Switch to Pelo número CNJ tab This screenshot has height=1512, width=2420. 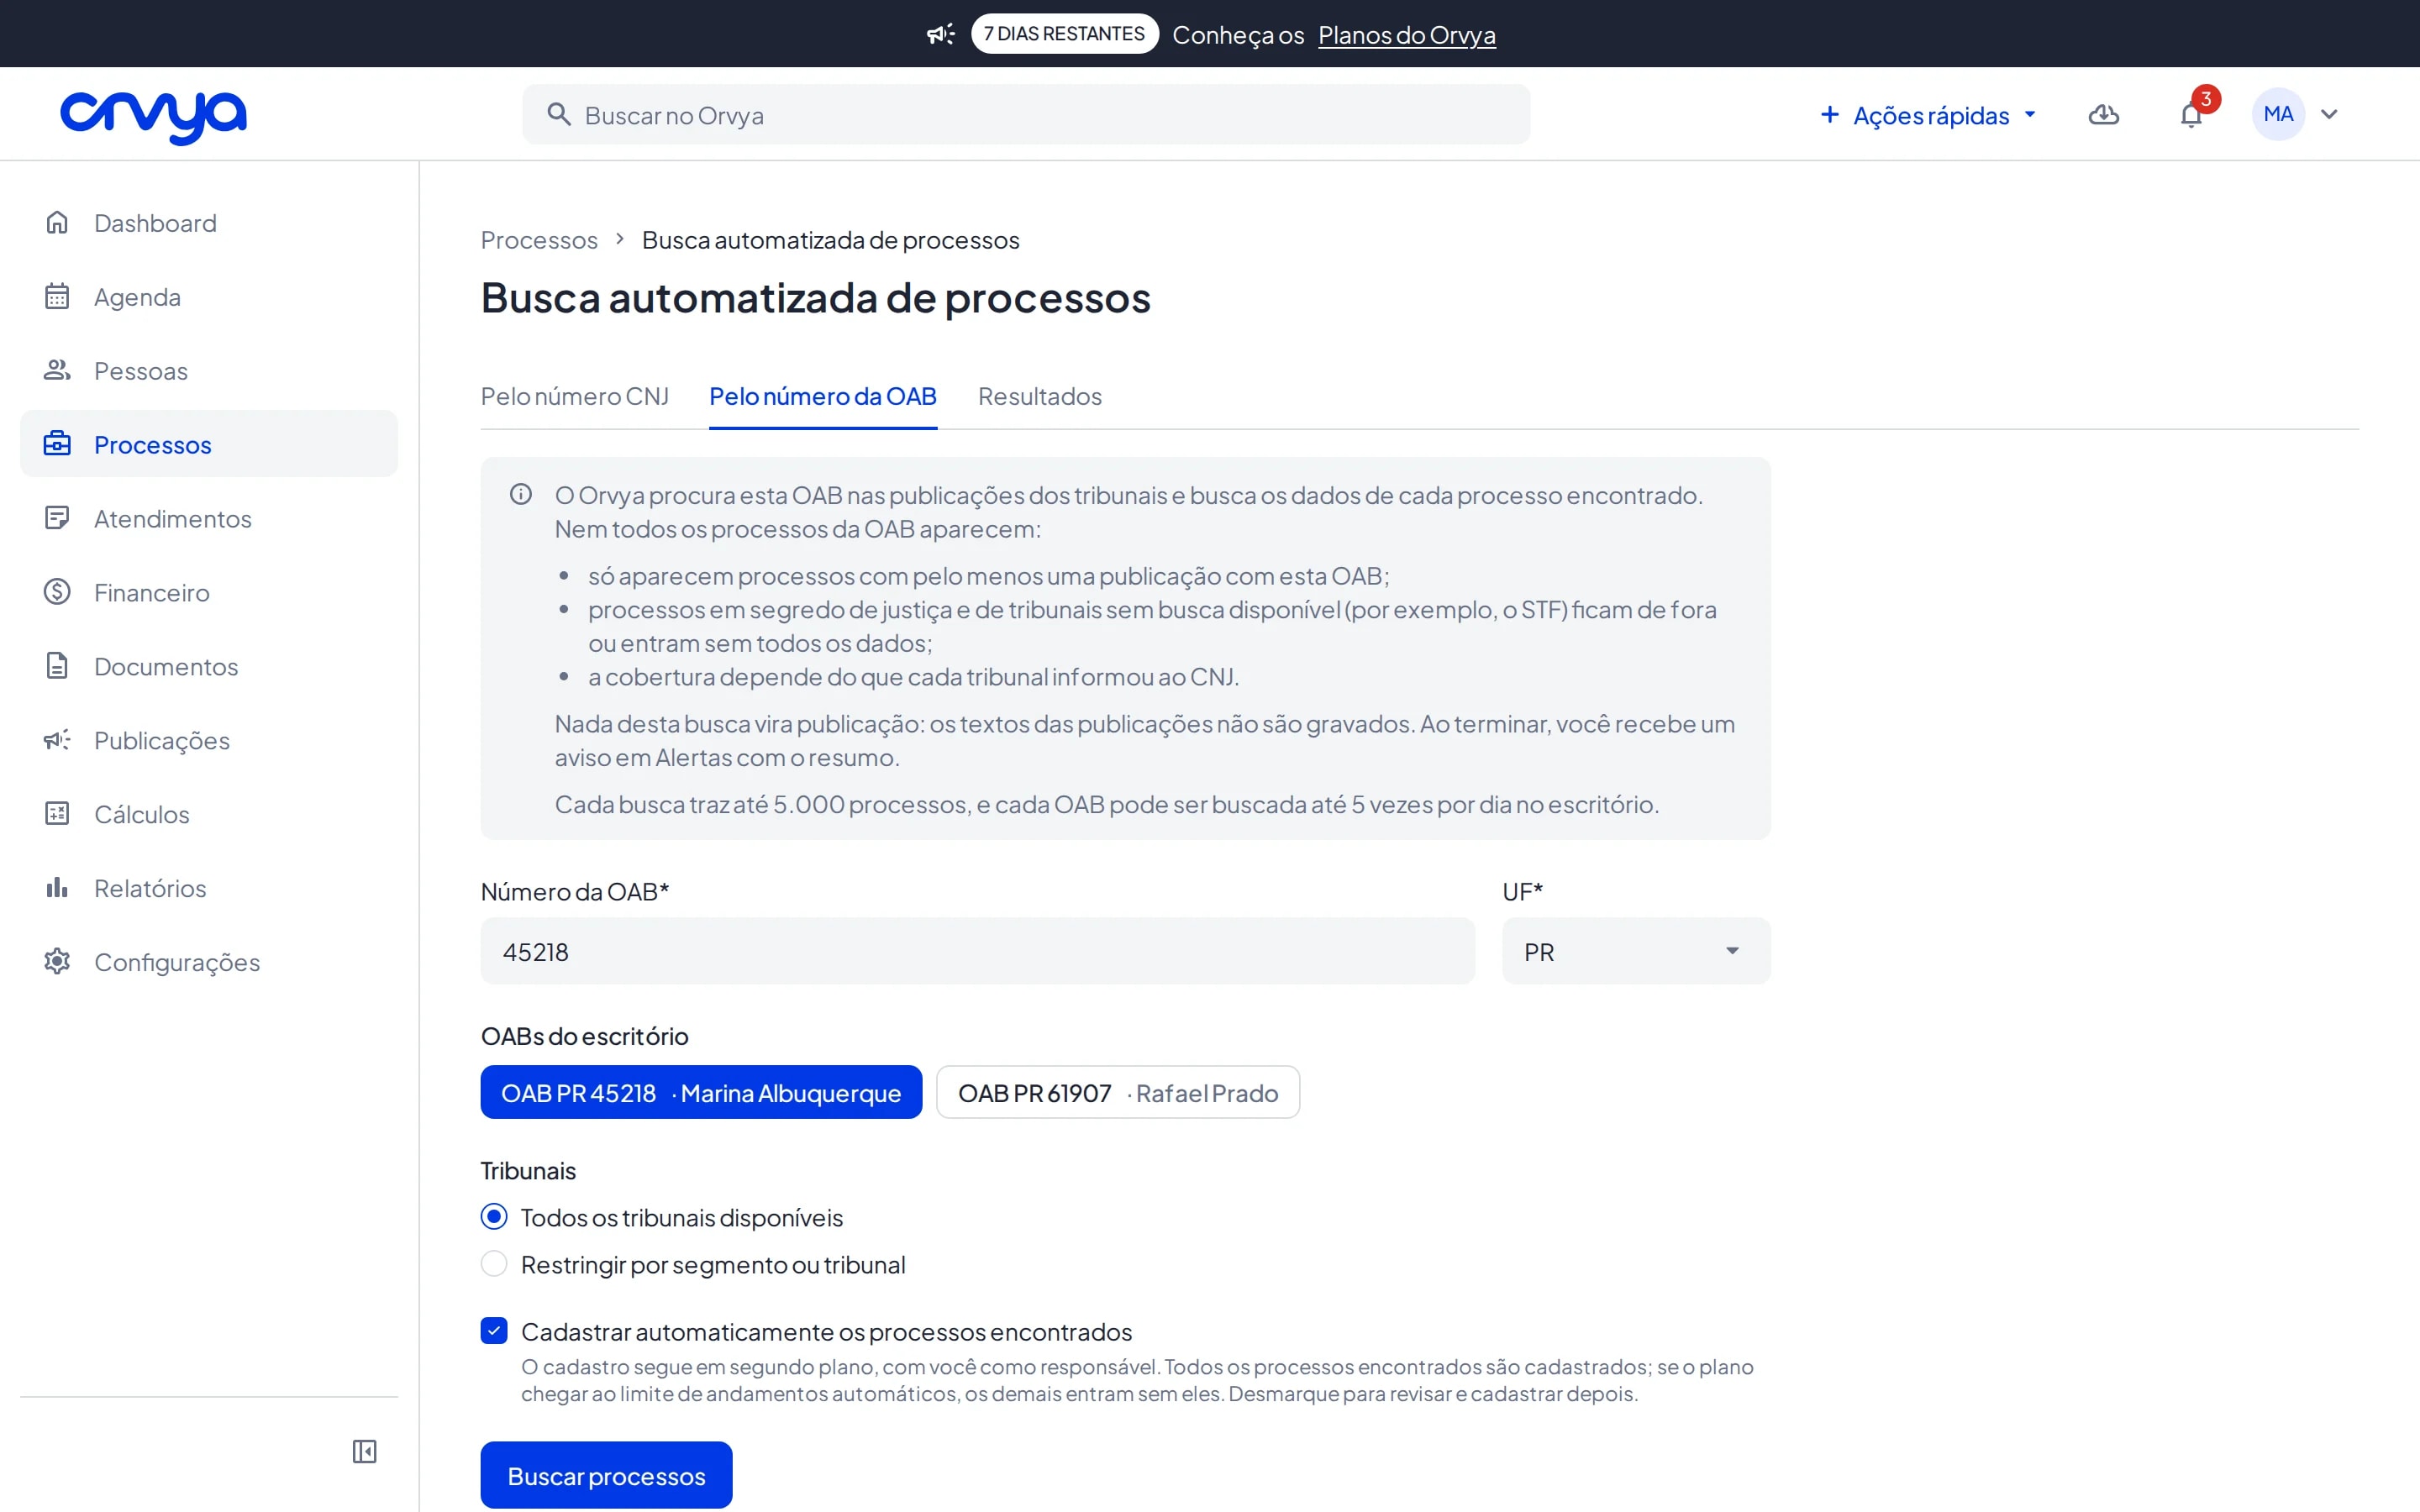(x=575, y=396)
